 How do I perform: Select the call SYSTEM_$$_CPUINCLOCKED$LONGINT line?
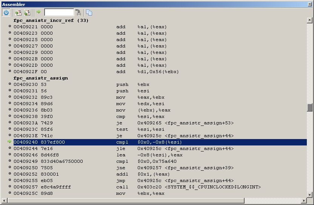tap(189, 187)
